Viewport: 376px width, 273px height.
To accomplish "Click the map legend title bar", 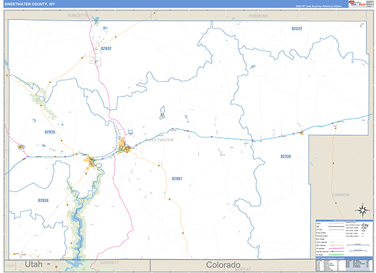I will coord(344,220).
